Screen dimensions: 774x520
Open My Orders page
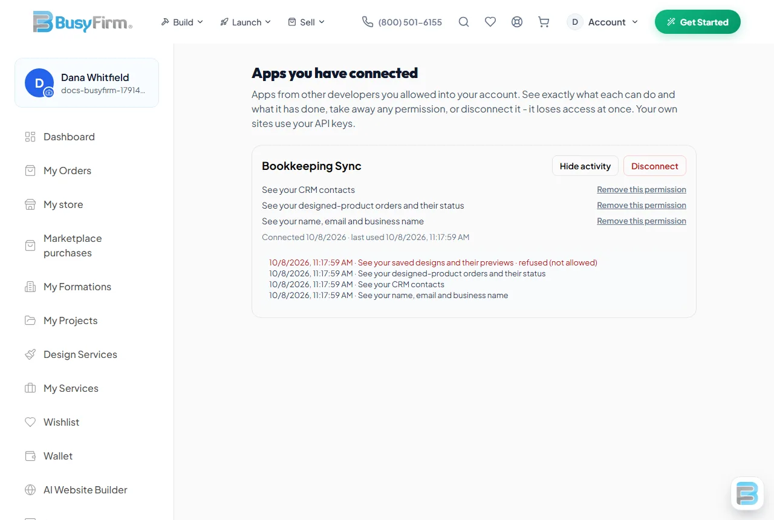point(87,171)
